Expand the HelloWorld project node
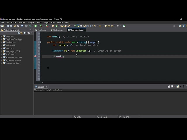This screenshot has width=187, height=140. point(1,45)
